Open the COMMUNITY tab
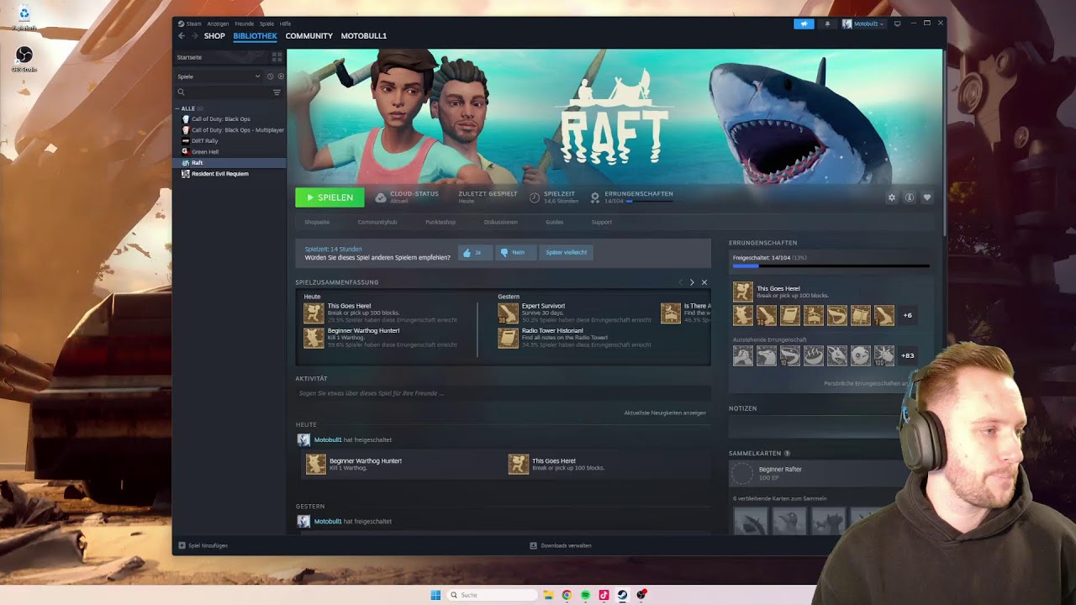 (309, 36)
